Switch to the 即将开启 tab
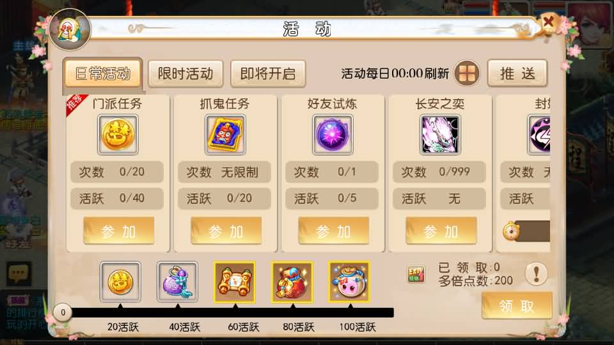 click(268, 73)
